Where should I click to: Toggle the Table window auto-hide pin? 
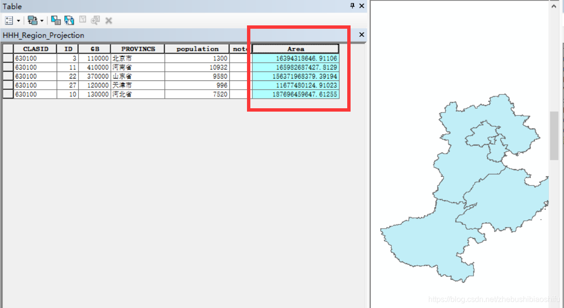[x=352, y=6]
